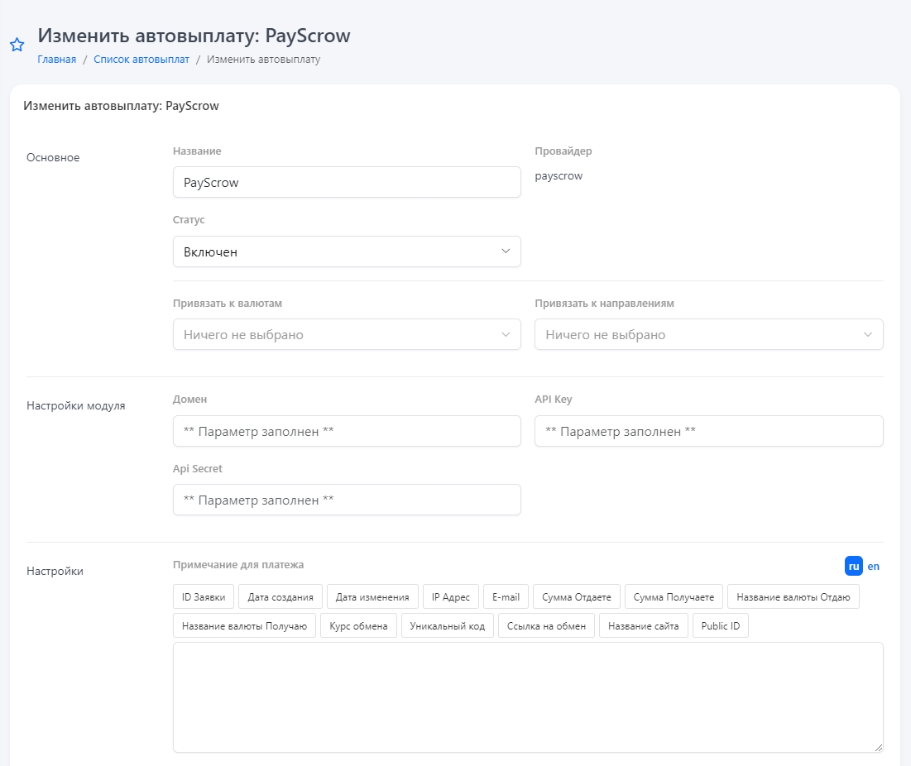
Task: Click the API Key field
Action: tap(708, 431)
